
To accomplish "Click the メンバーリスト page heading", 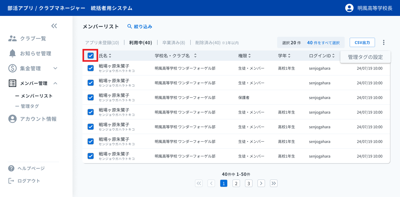I will tap(101, 26).
